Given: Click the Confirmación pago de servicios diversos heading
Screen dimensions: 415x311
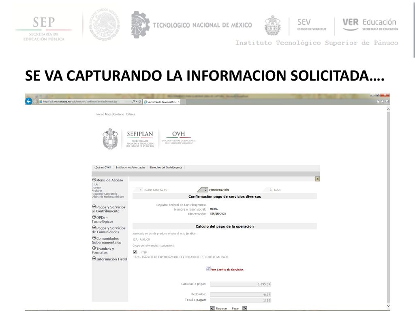Looking at the screenshot, I should coord(225,196).
